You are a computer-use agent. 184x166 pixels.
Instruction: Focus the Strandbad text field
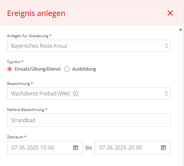[89, 120]
